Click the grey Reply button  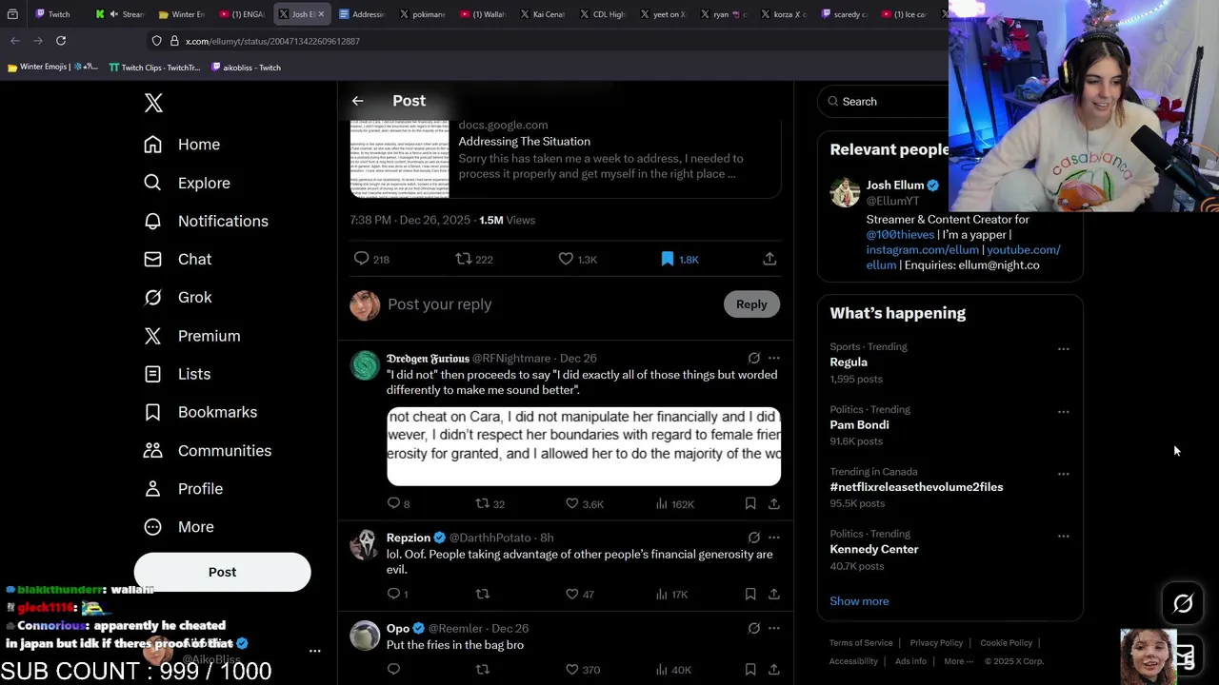751,304
